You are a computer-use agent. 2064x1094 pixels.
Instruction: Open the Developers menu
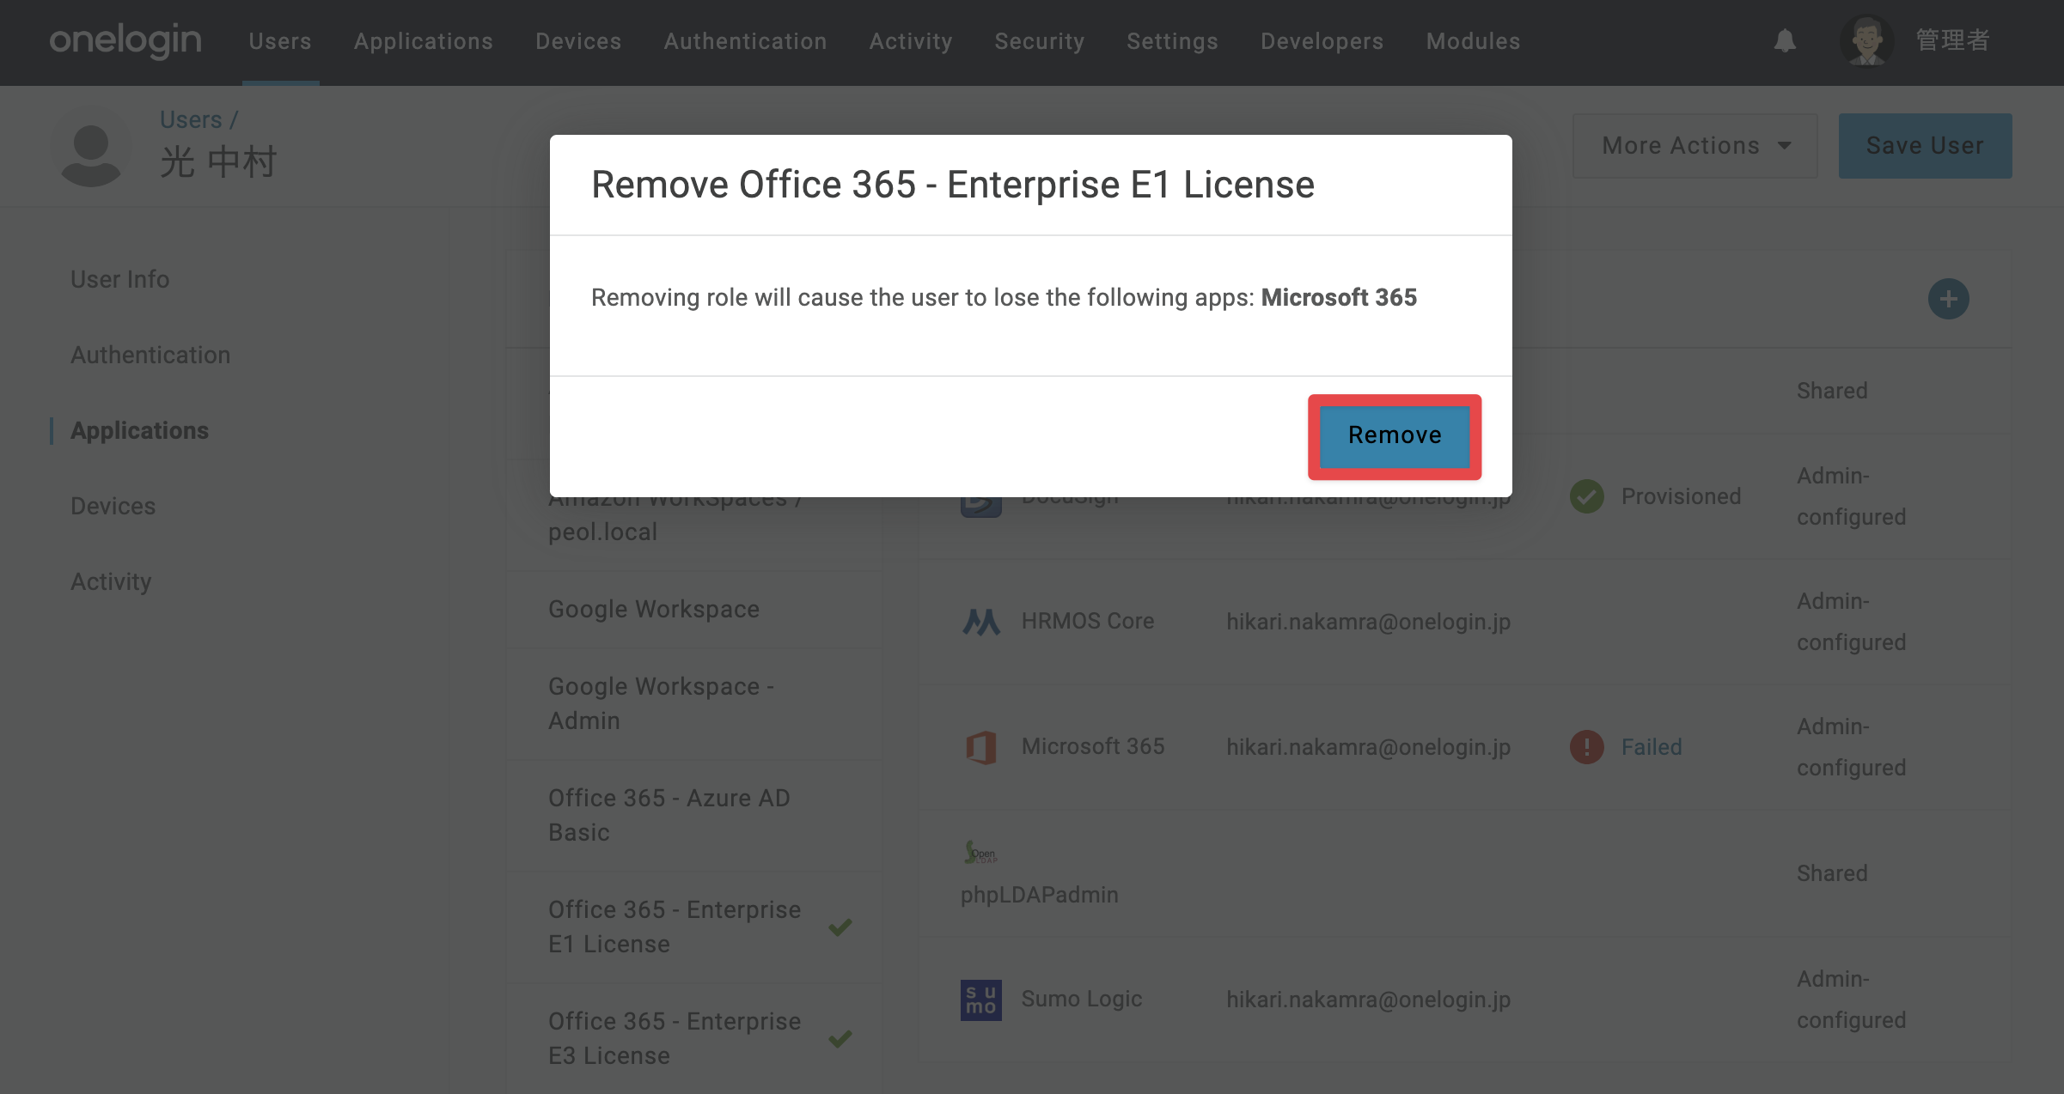(x=1322, y=41)
